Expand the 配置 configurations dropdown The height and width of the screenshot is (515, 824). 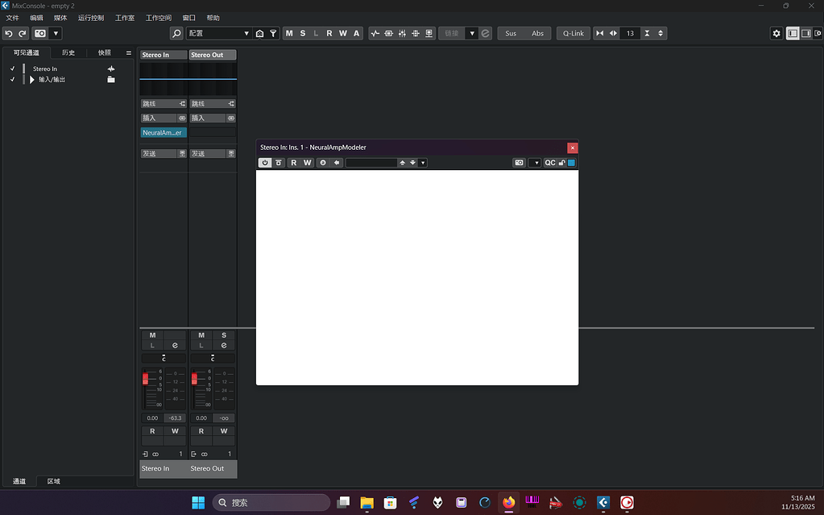(246, 33)
